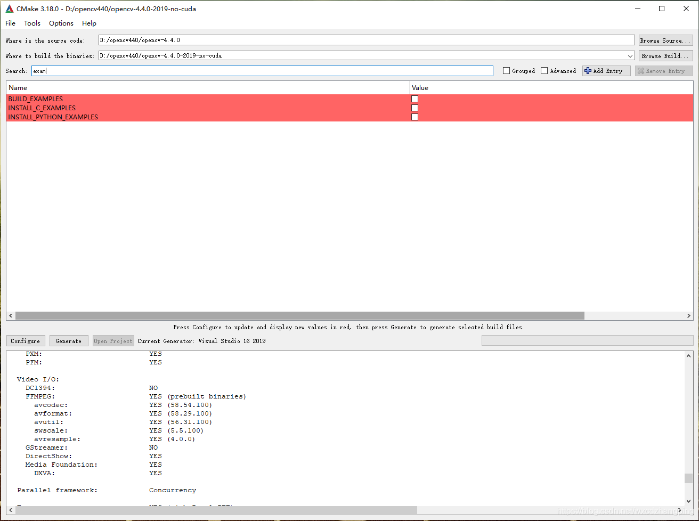The height and width of the screenshot is (521, 699).
Task: Check the INSTALL_PYTHON_EXAMPLES option
Action: [414, 117]
